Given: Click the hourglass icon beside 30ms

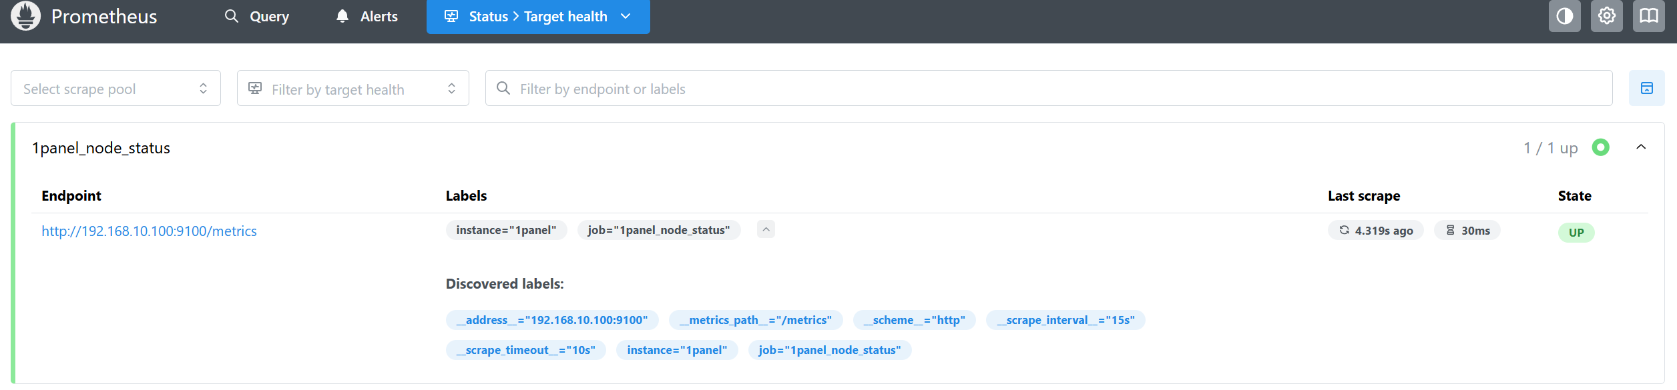Looking at the screenshot, I should 1450,230.
